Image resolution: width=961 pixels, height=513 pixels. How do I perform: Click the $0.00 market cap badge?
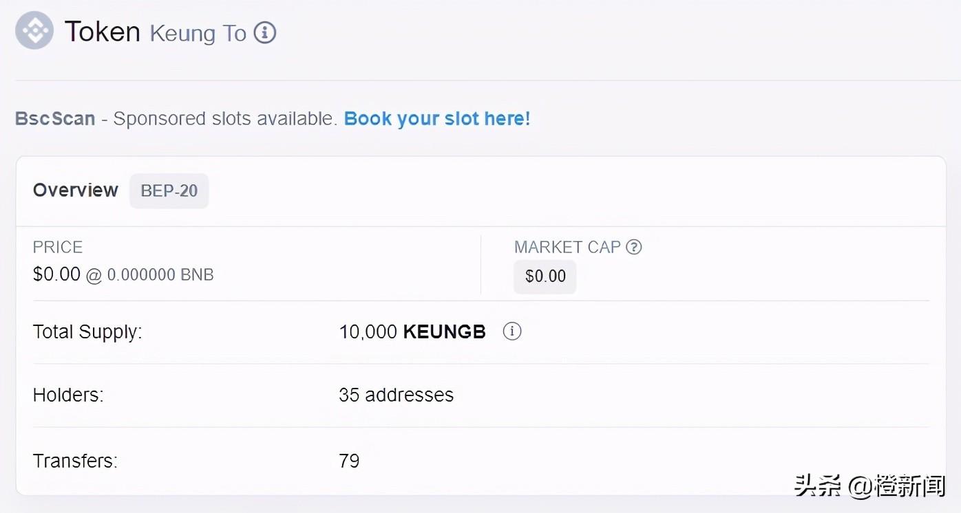[545, 276]
